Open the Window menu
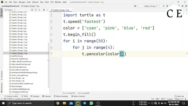Viewport: 188px width, 106px height. [58, 2]
